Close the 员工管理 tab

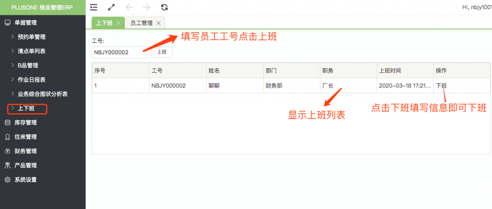(159, 23)
